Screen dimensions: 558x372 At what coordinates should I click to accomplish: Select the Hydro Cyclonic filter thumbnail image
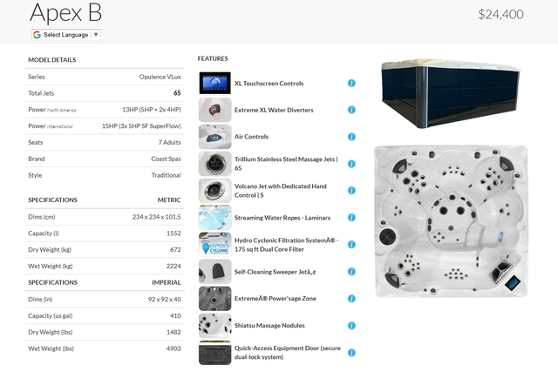[x=214, y=245]
